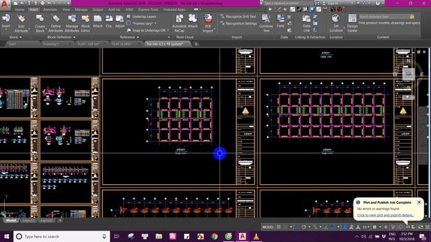Expand the Reference panel title
This screenshot has width=431, height=242.
click(129, 37)
